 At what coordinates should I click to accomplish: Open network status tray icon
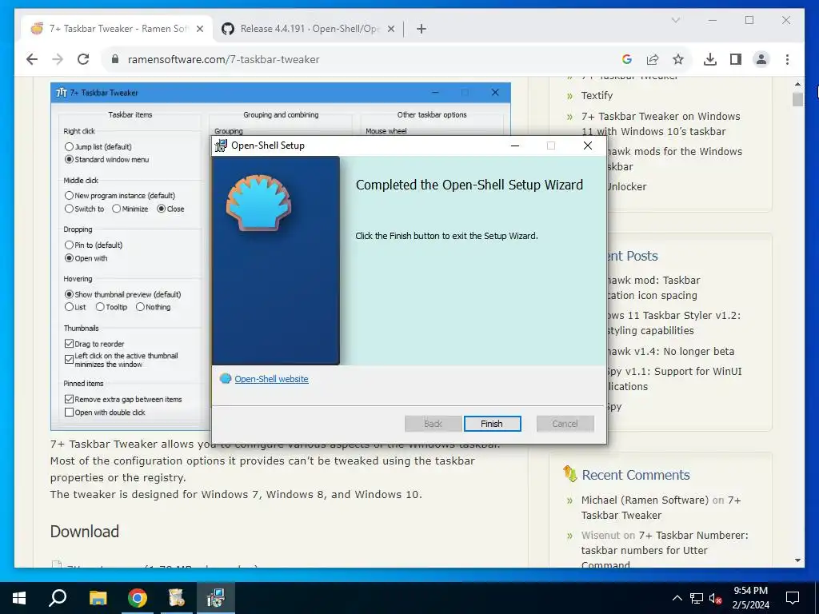tap(697, 598)
